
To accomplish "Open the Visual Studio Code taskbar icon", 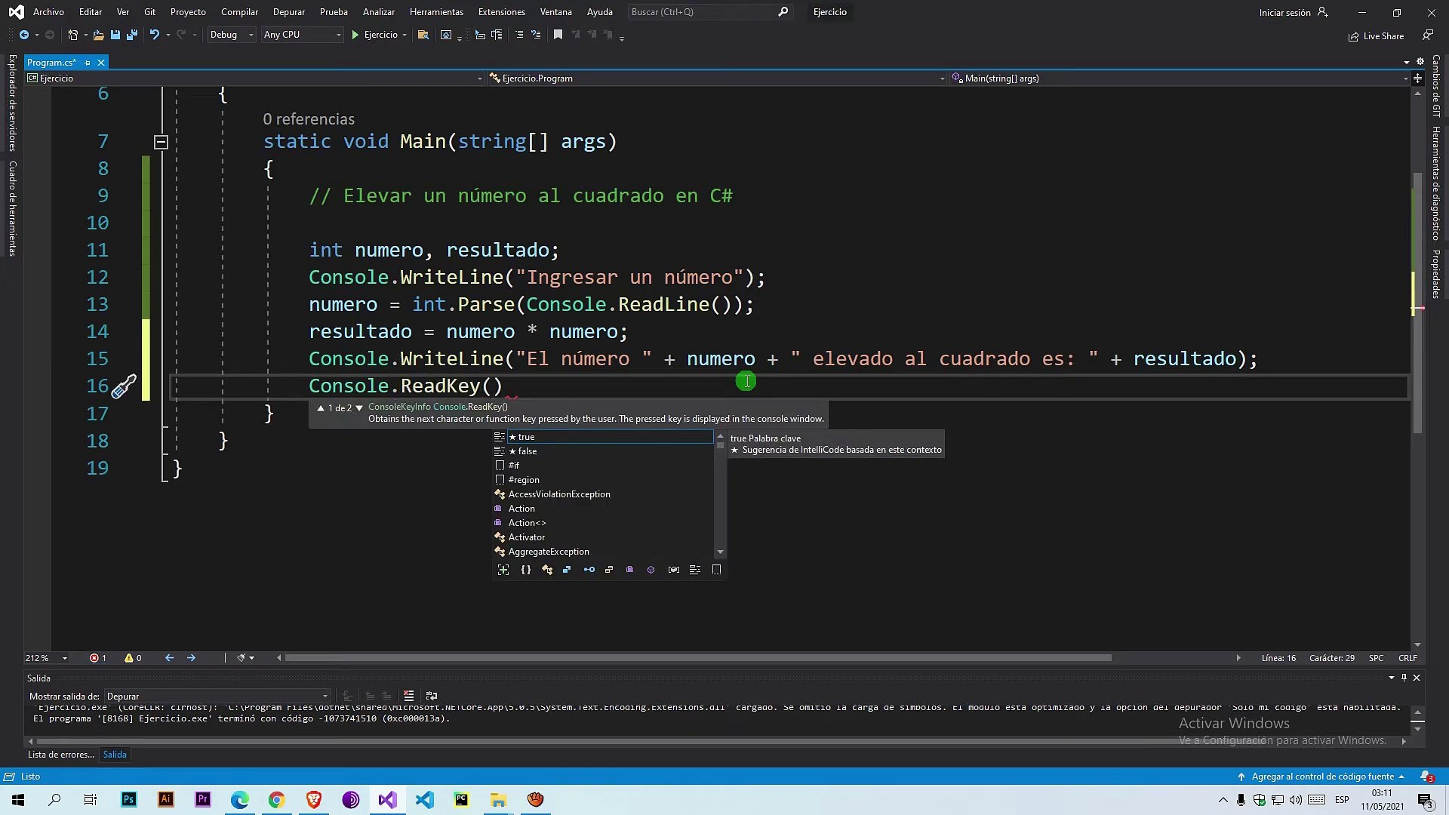I will click(x=424, y=800).
